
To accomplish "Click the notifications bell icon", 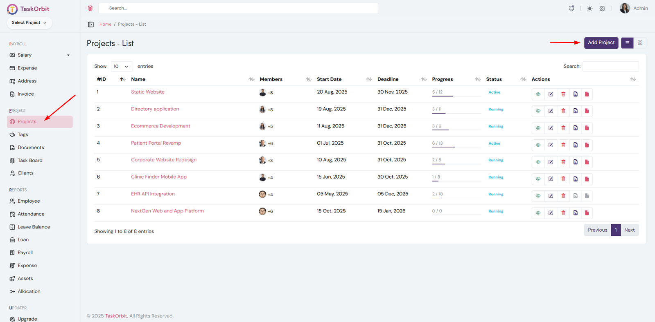I will coord(571,8).
